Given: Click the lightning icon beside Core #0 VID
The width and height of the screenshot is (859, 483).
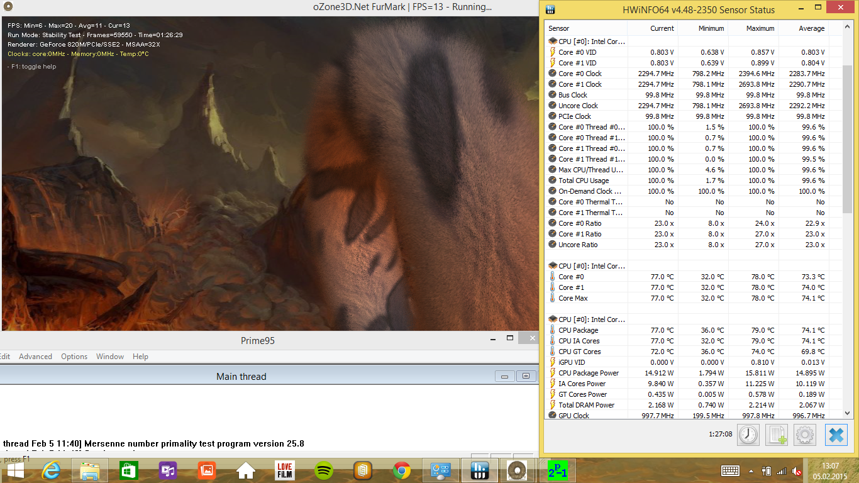Looking at the screenshot, I should [553, 52].
